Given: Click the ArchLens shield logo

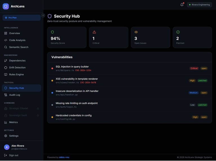Looking at the screenshot, I should 6,6.
